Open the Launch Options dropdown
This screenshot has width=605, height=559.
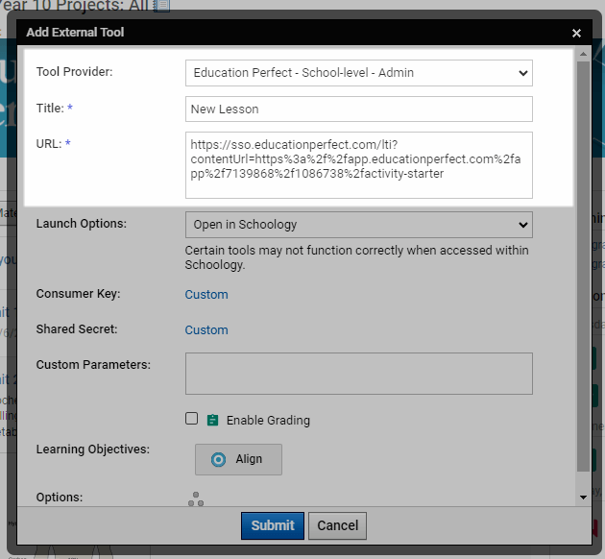tap(359, 225)
